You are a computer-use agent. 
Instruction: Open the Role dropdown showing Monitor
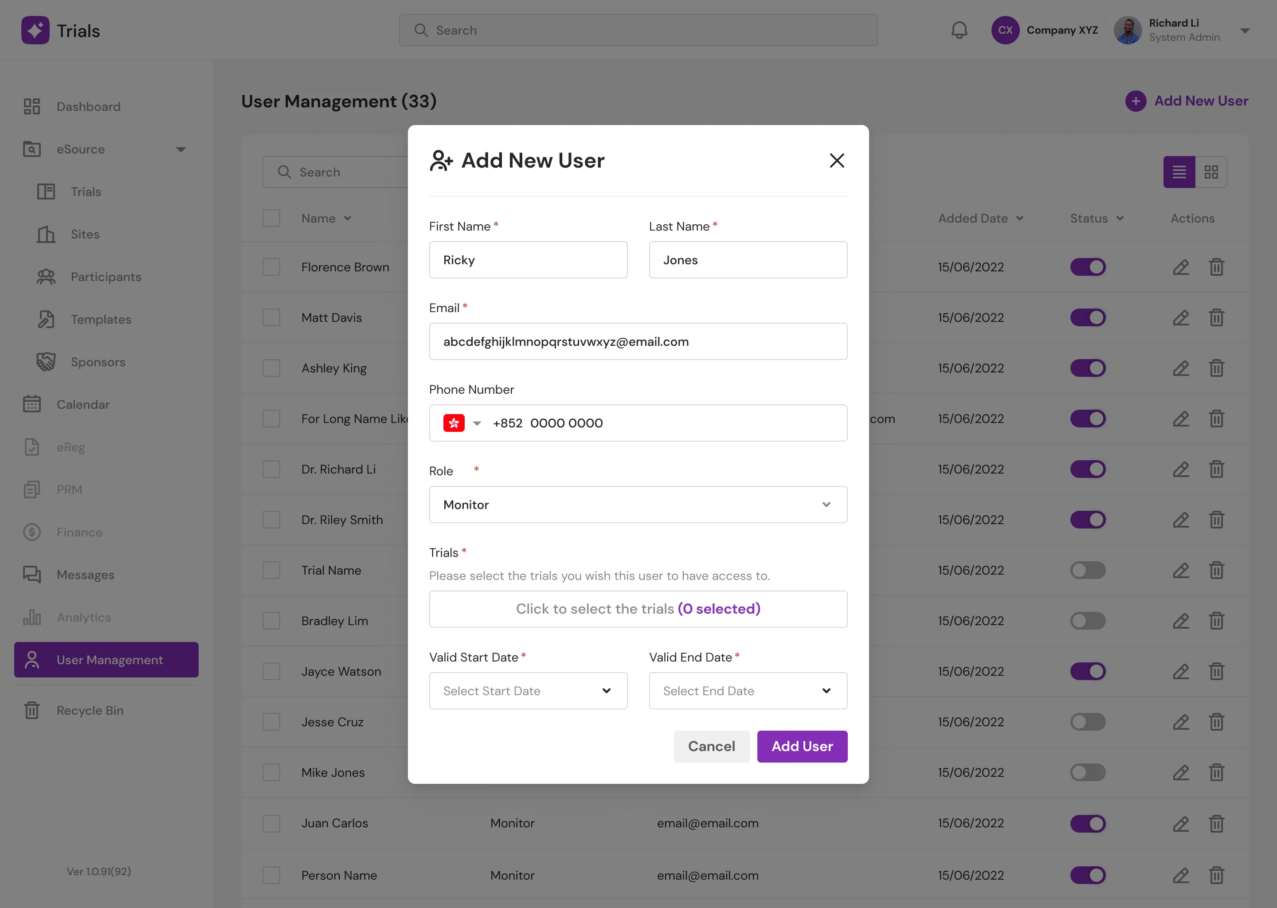click(638, 504)
